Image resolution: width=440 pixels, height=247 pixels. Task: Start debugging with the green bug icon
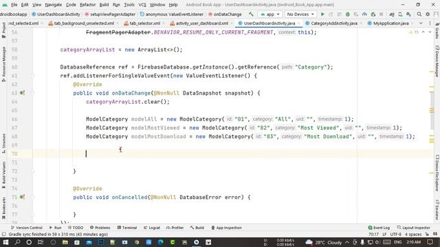348,14
